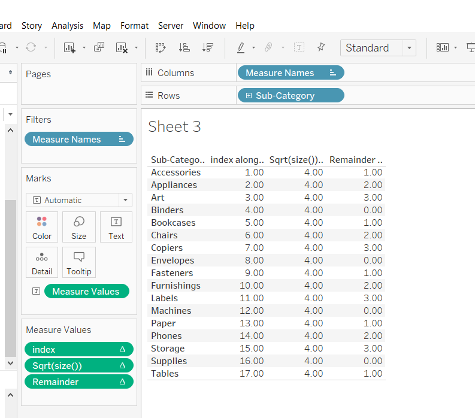Click the New Worksheet toolbar icon
Viewport: 475px width, 418px height.
(x=69, y=48)
